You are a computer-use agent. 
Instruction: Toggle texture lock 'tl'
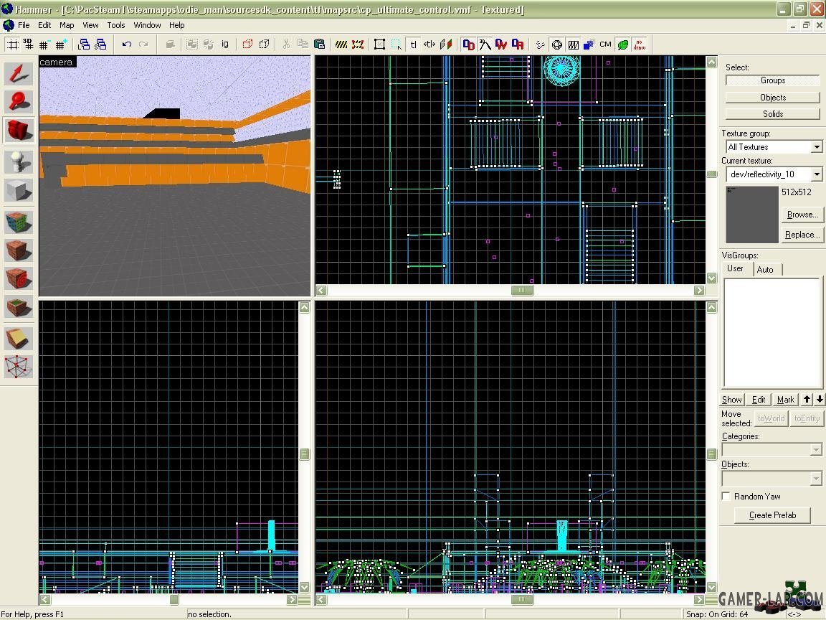414,44
